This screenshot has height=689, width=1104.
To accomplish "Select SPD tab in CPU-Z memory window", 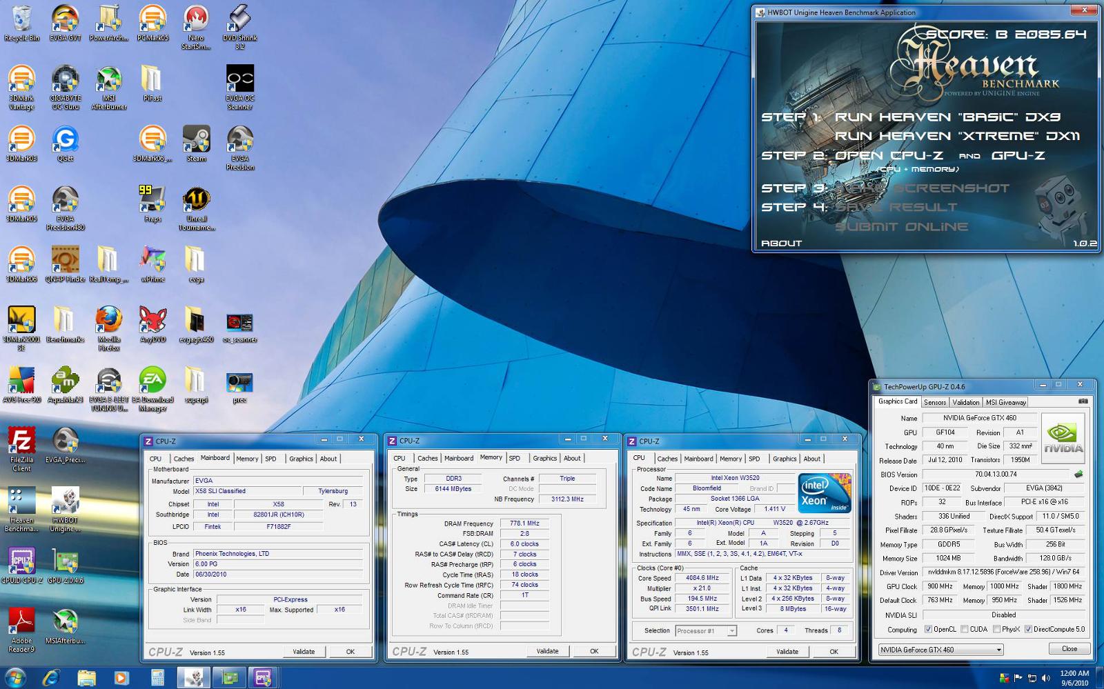I will (x=515, y=458).
